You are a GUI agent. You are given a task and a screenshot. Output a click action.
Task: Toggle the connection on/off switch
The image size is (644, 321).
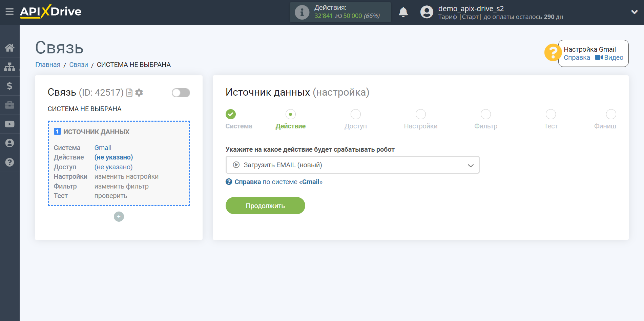(181, 93)
